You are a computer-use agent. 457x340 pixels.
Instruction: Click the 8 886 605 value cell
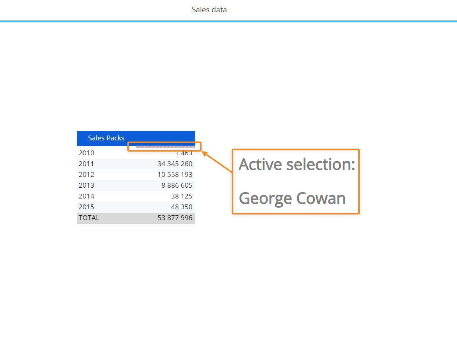pos(177,185)
